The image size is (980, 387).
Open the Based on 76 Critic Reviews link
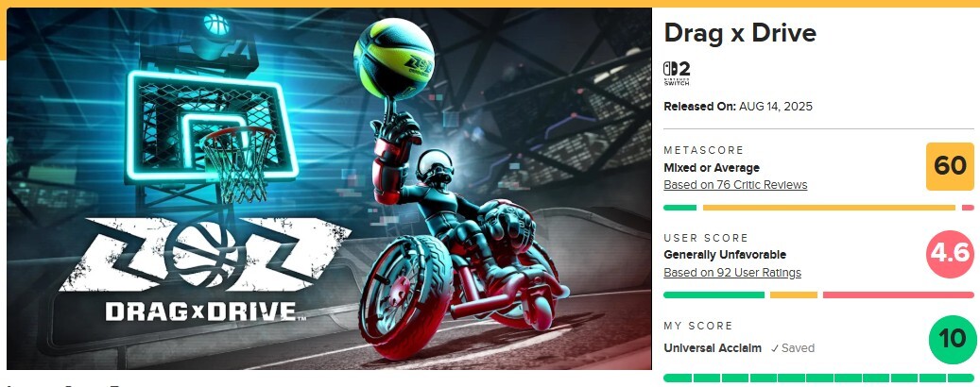click(x=735, y=185)
